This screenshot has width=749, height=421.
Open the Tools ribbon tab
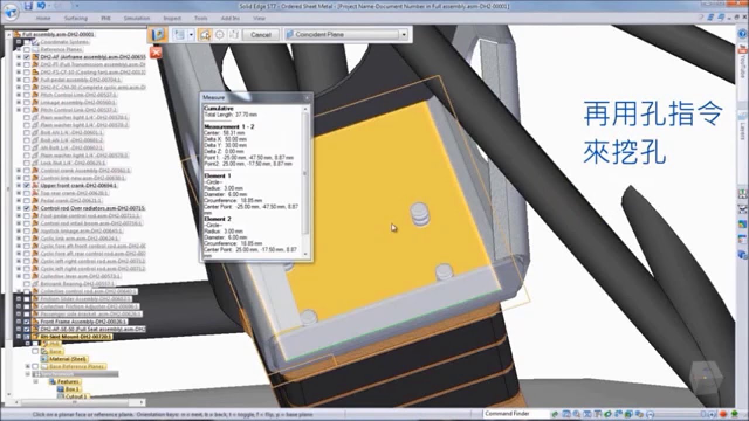click(x=201, y=19)
